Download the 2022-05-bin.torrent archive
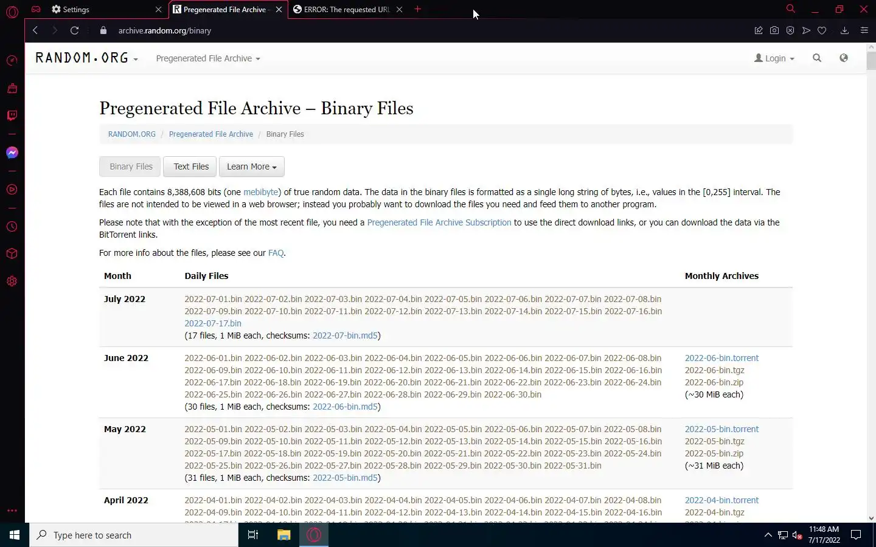 [721, 429]
